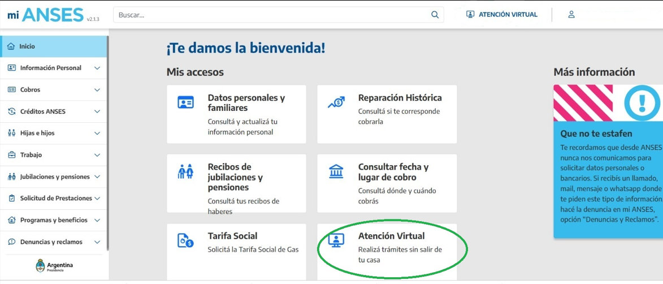Expand the Créditos ANSES chevron
Viewport: 663px width, 284px height.
tap(97, 112)
